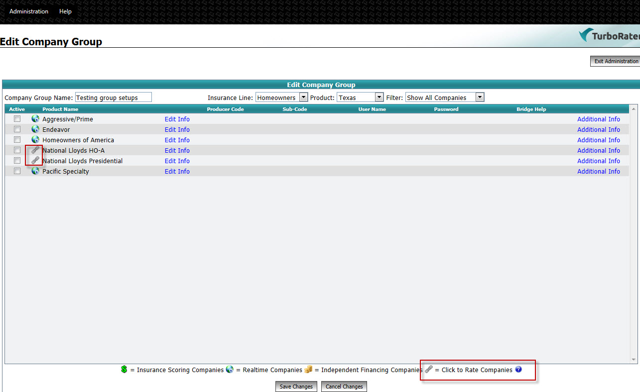Viewport: 640px width, 392px height.
Task: Select the Homeowners of America product name
Action: tap(78, 140)
